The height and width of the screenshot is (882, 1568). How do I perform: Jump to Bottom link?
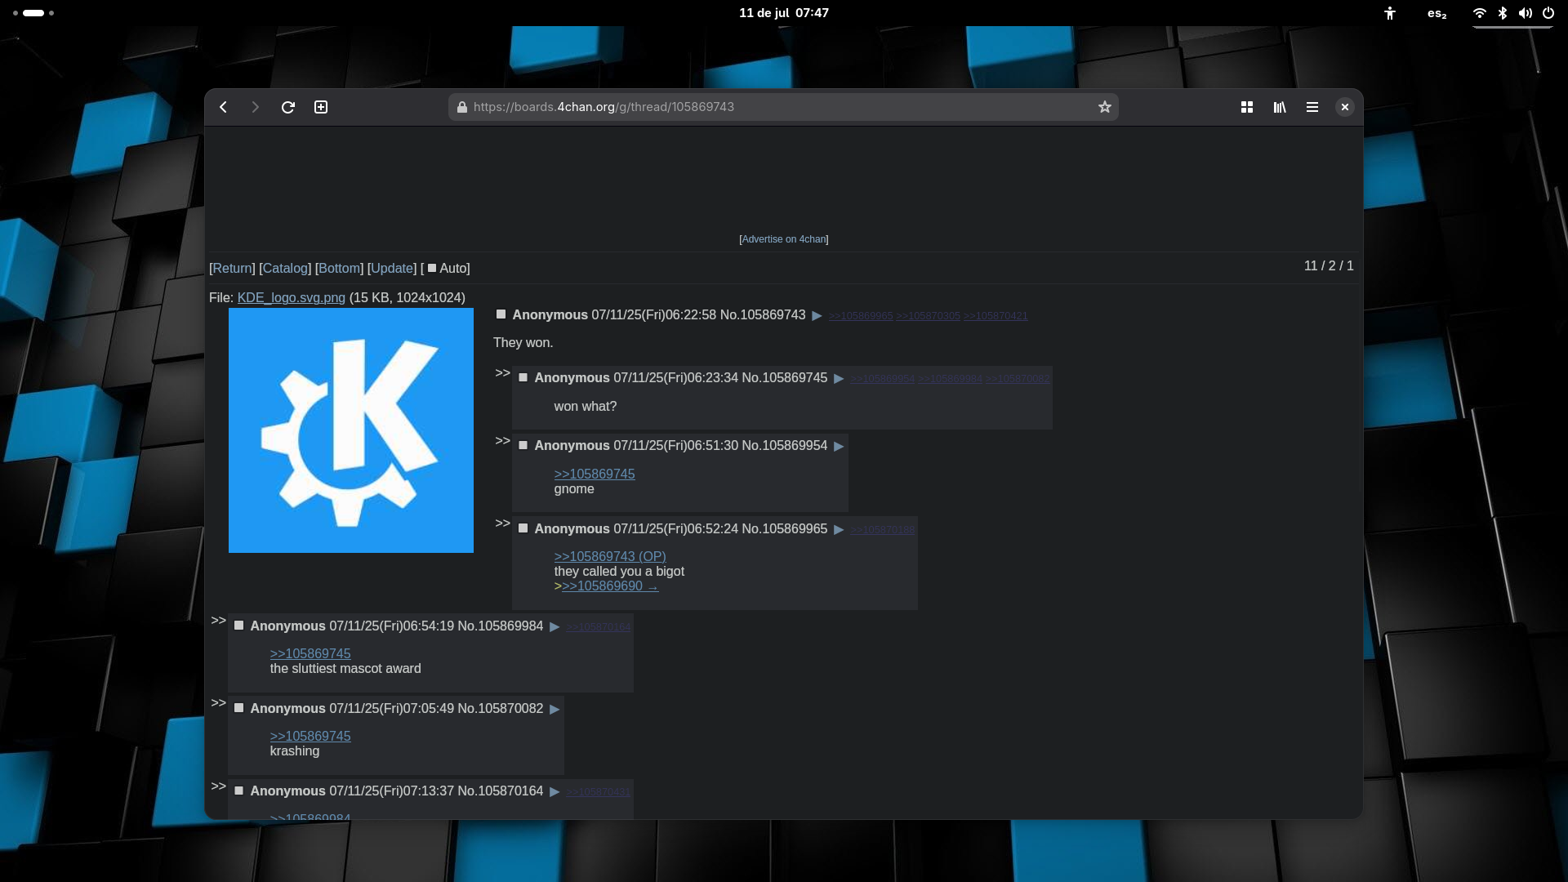tap(339, 268)
